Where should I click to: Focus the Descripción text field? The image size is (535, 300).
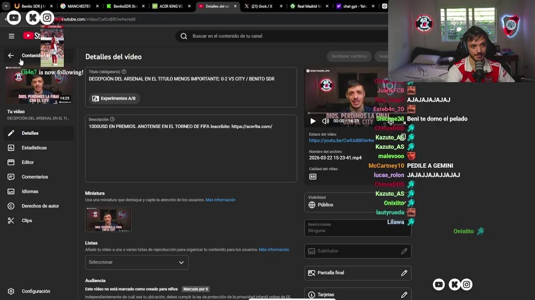click(x=191, y=149)
